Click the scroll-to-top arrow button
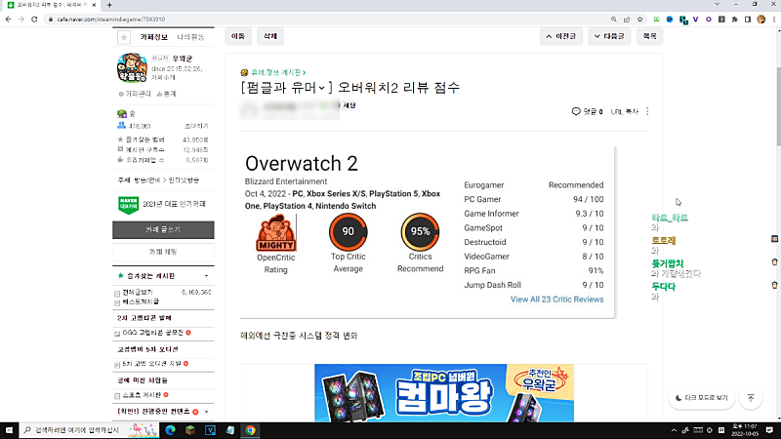This screenshot has height=439, width=781. pyautogui.click(x=751, y=398)
